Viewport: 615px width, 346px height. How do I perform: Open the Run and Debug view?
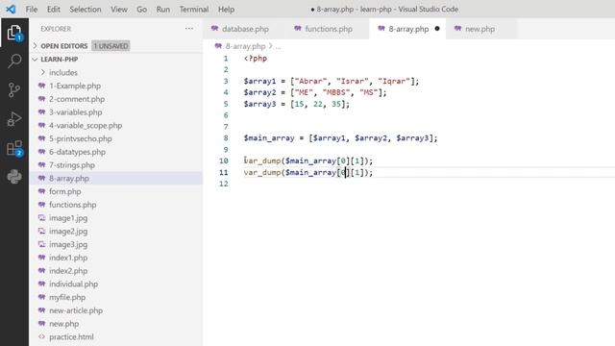click(x=14, y=119)
